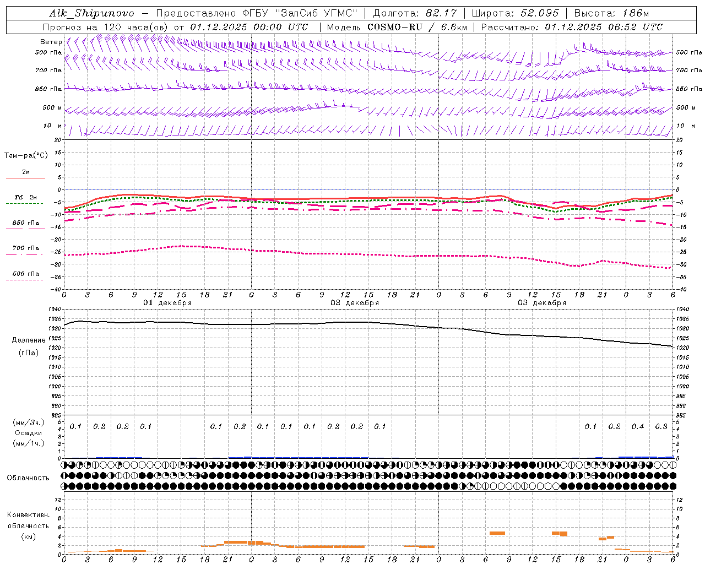Select the Прогноз на 120 часа(ов) text

coord(106,27)
